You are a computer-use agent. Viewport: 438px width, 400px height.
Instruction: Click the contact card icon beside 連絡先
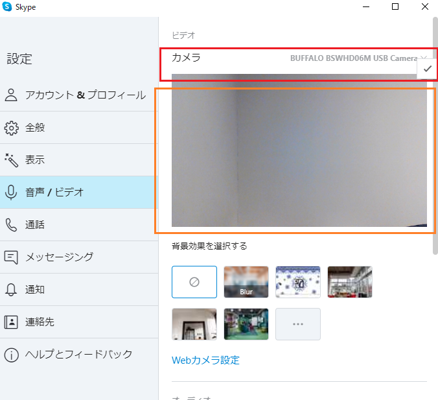[11, 322]
